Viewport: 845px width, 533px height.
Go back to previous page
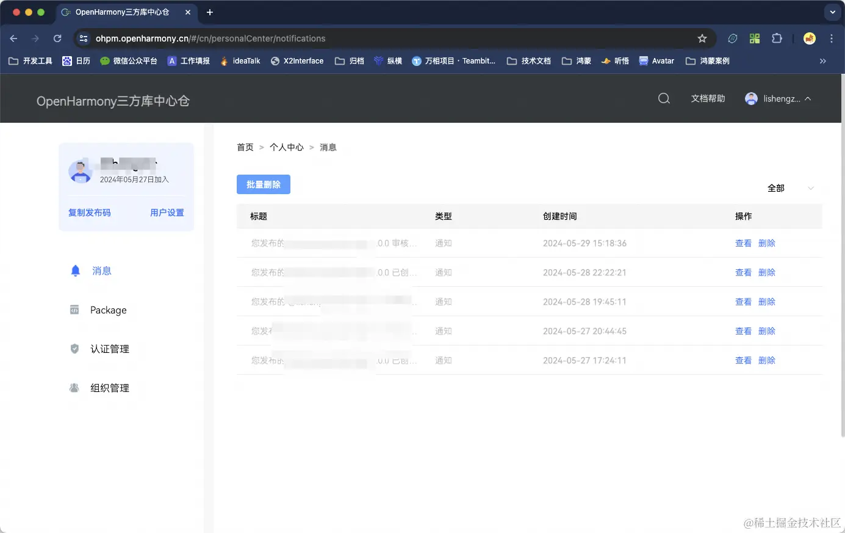(13, 38)
